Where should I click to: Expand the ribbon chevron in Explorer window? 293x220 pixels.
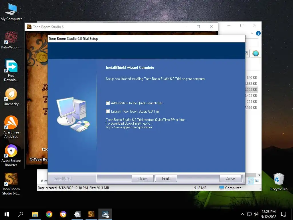(x=252, y=33)
